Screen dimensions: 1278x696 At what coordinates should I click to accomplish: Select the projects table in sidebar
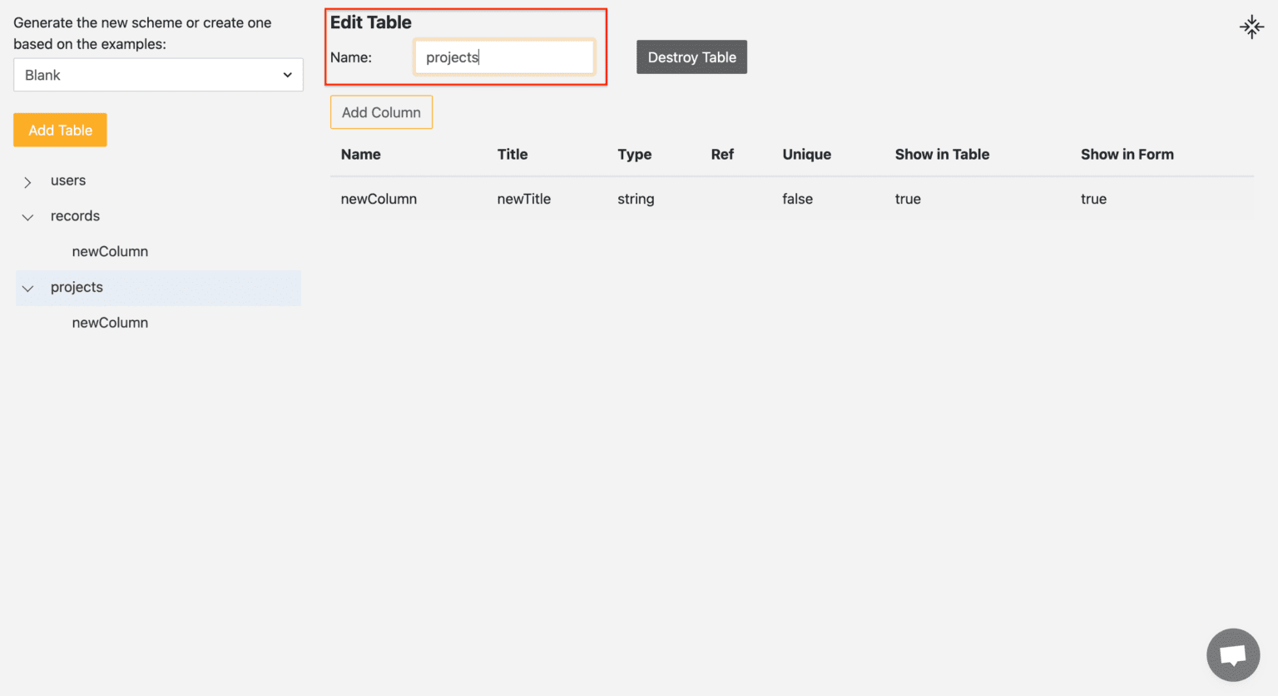point(77,288)
